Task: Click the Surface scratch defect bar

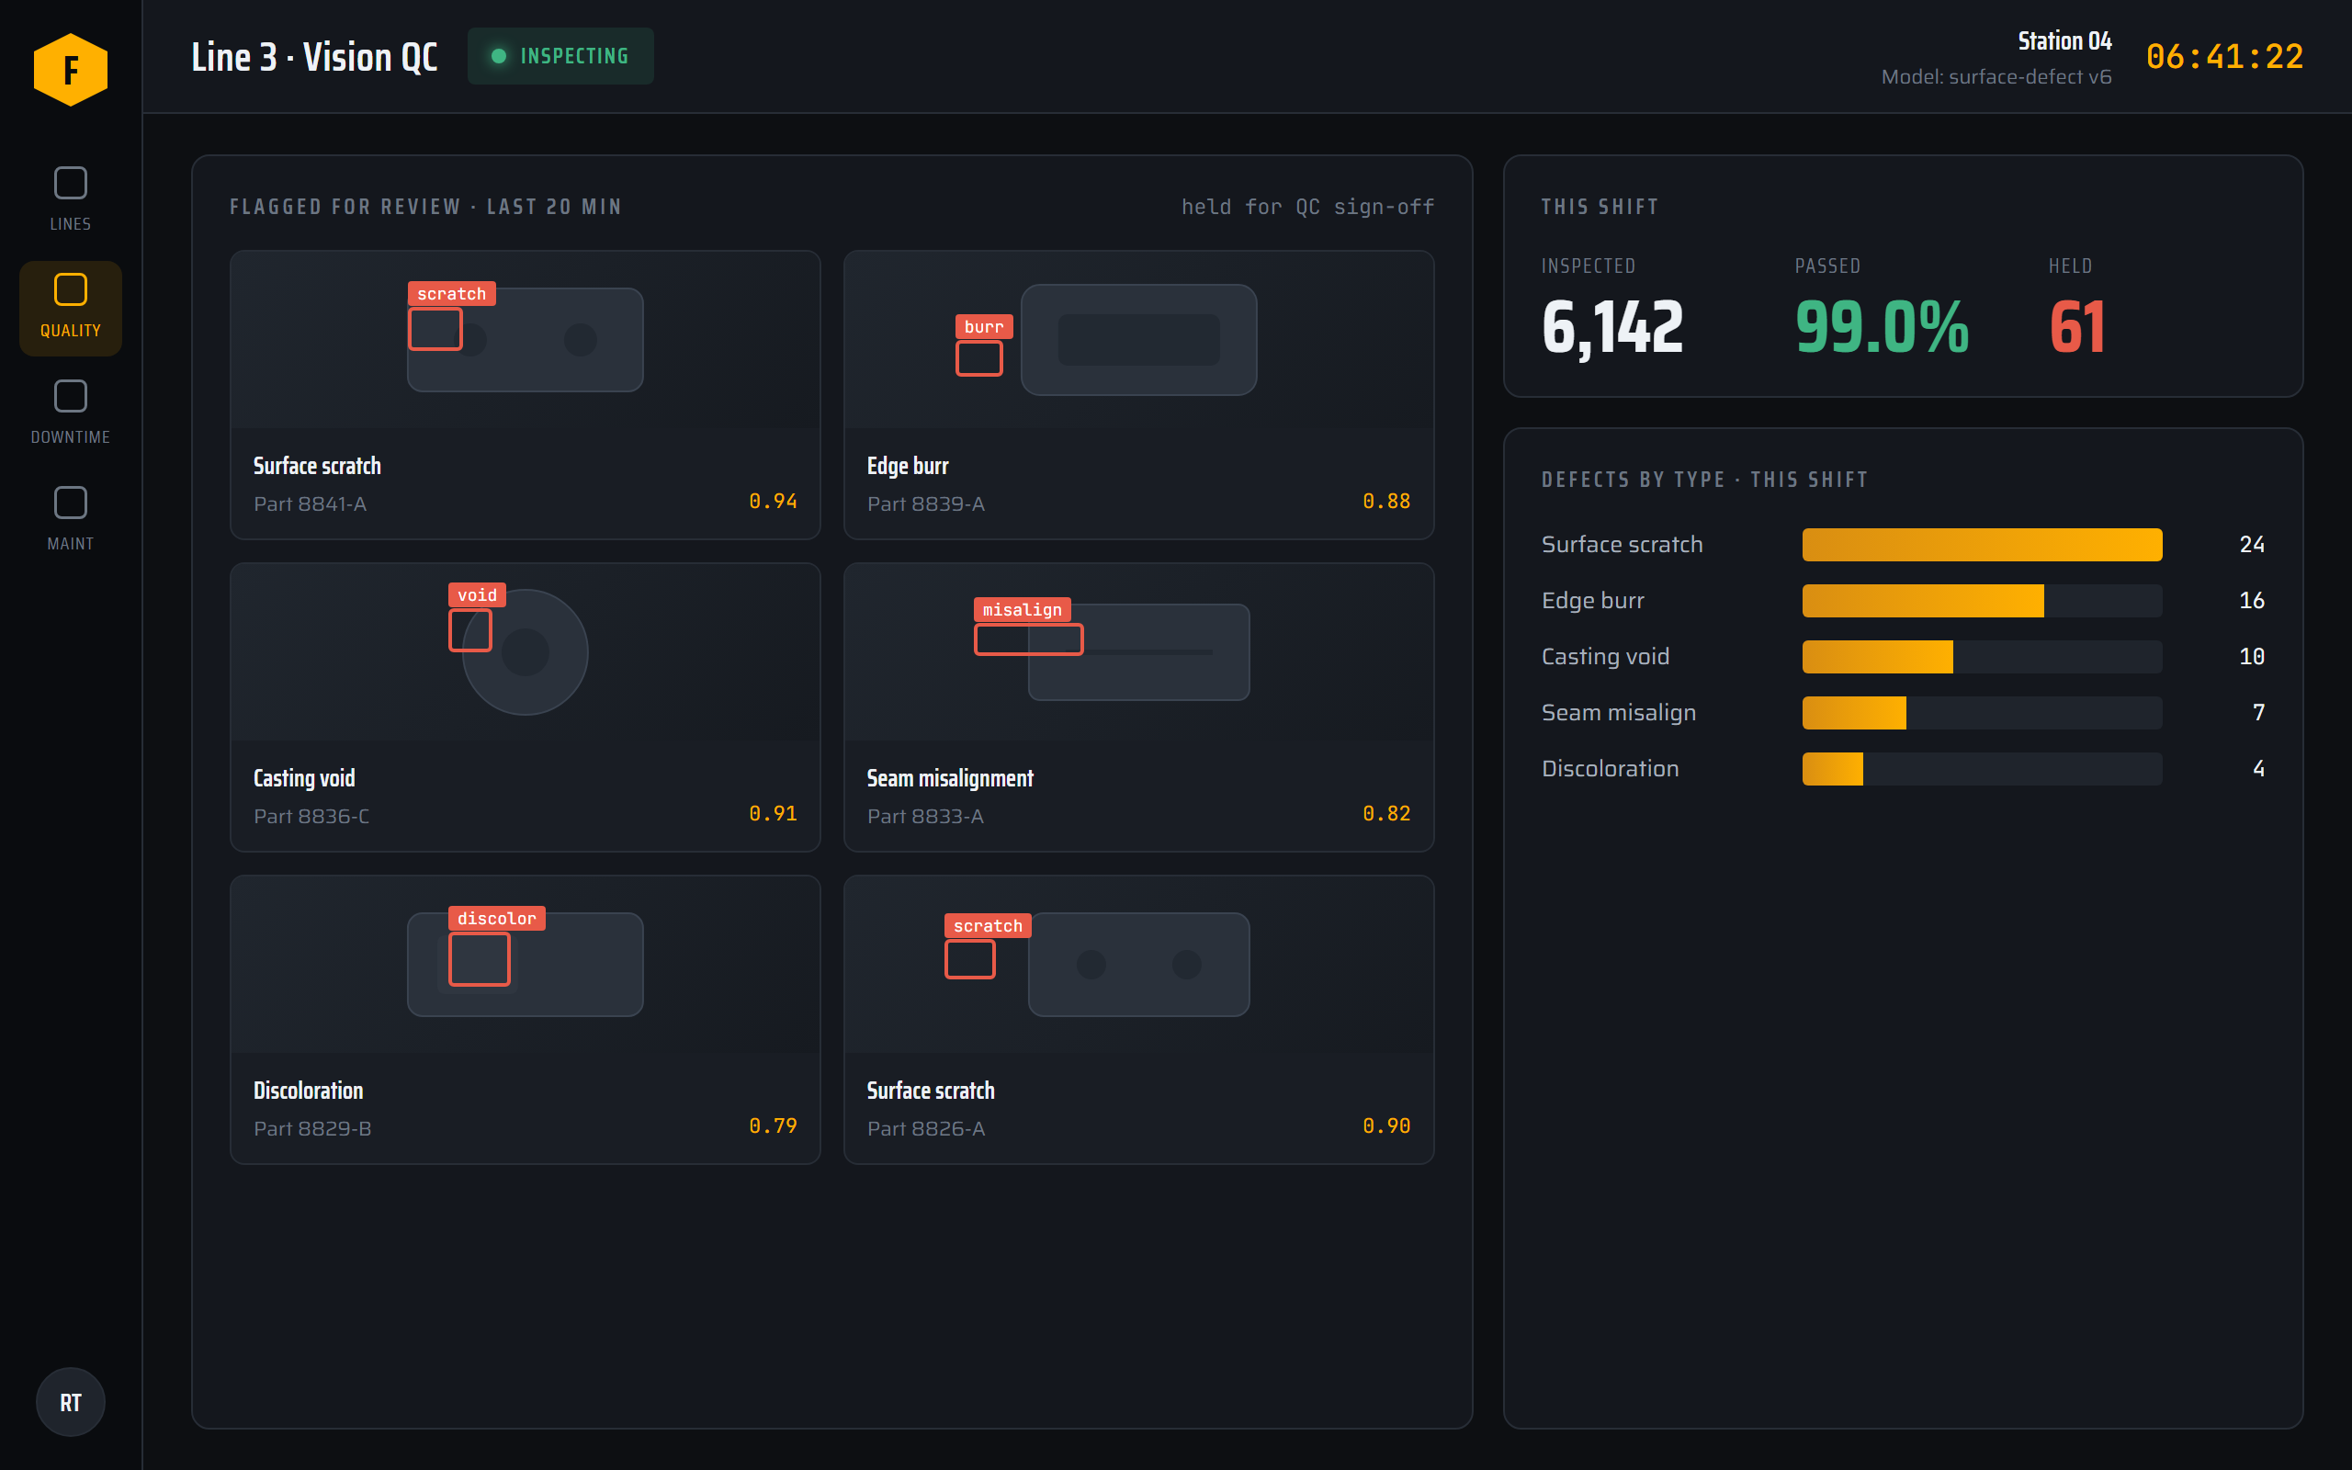Action: (1982, 545)
